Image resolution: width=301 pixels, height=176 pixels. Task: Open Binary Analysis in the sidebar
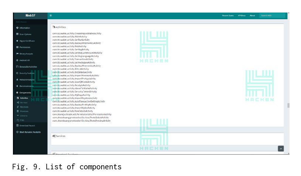[x=26, y=54]
